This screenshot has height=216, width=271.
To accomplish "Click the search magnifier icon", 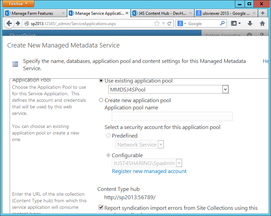I will click(223, 23).
